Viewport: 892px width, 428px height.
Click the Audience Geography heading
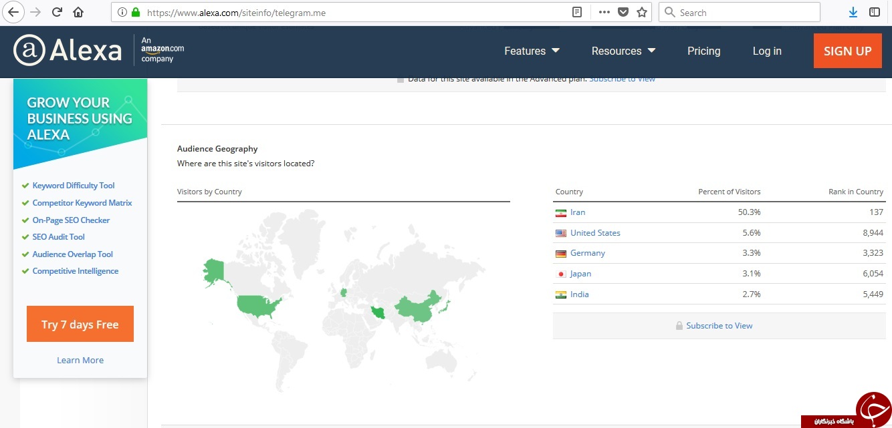pyautogui.click(x=217, y=149)
